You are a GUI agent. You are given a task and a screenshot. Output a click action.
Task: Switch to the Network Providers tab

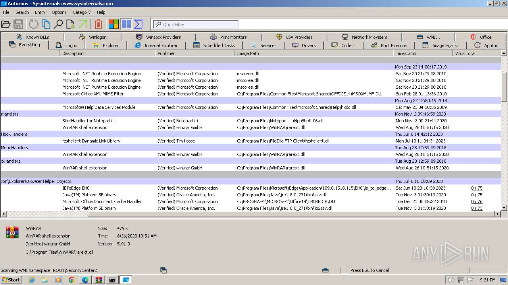(364, 37)
